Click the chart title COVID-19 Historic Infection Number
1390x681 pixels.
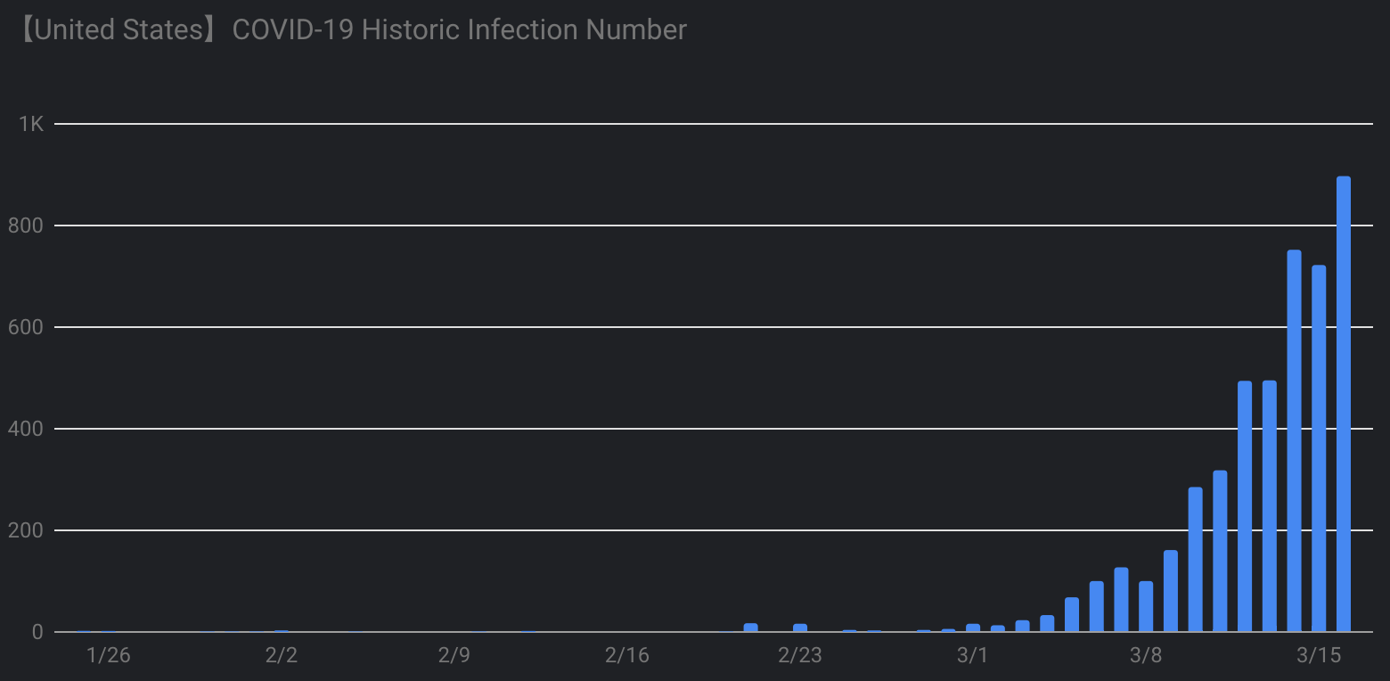(x=459, y=29)
